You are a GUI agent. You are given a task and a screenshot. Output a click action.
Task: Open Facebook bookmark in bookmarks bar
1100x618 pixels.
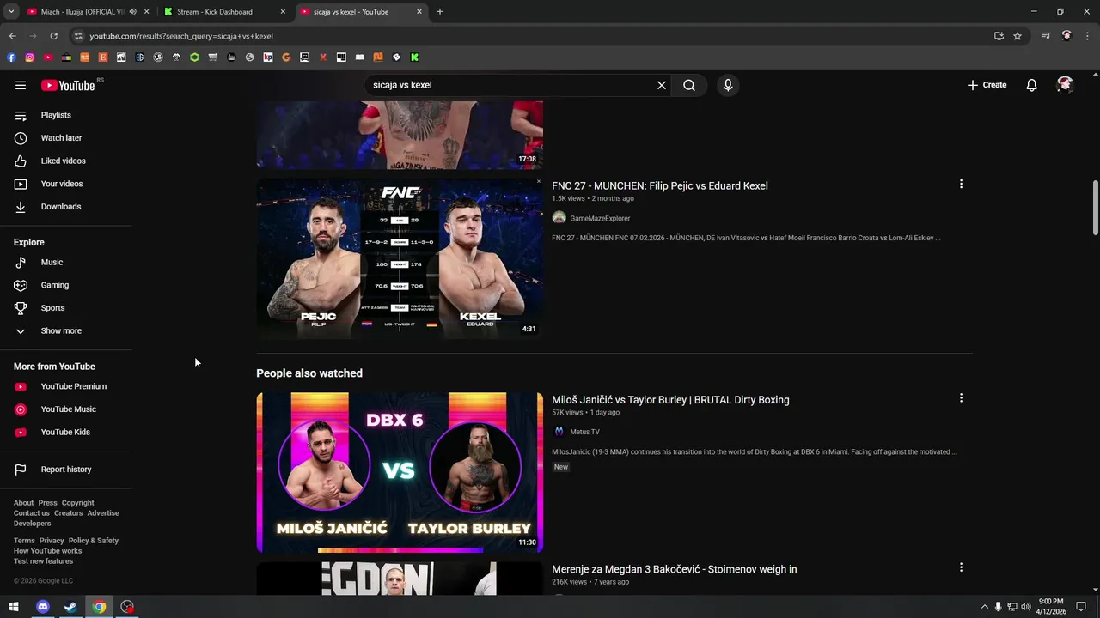click(x=11, y=58)
